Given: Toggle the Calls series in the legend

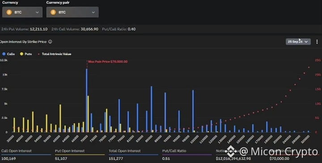Looking at the screenshot, I should click(8, 54).
